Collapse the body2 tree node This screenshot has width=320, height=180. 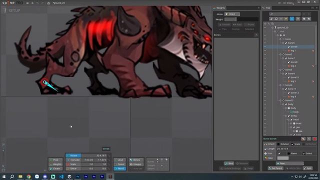pos(285,115)
